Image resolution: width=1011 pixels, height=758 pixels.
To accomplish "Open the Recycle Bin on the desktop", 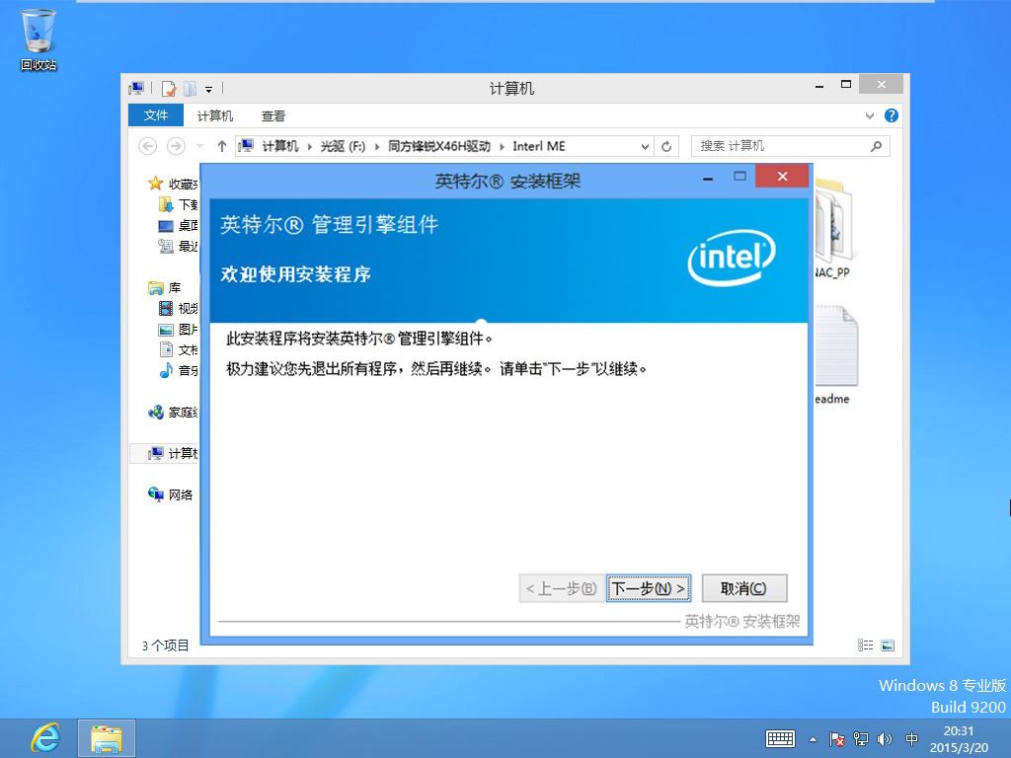I will point(39,38).
